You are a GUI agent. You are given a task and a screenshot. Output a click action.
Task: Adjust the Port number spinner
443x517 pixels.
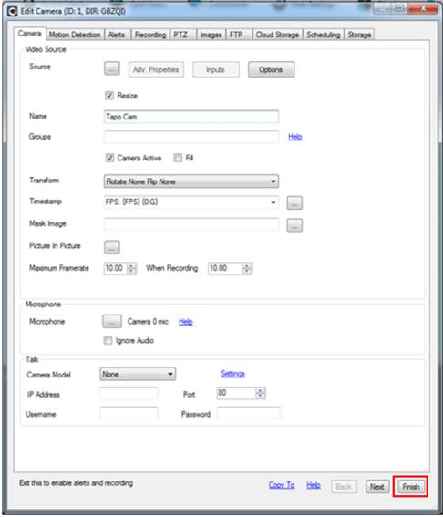pos(260,393)
